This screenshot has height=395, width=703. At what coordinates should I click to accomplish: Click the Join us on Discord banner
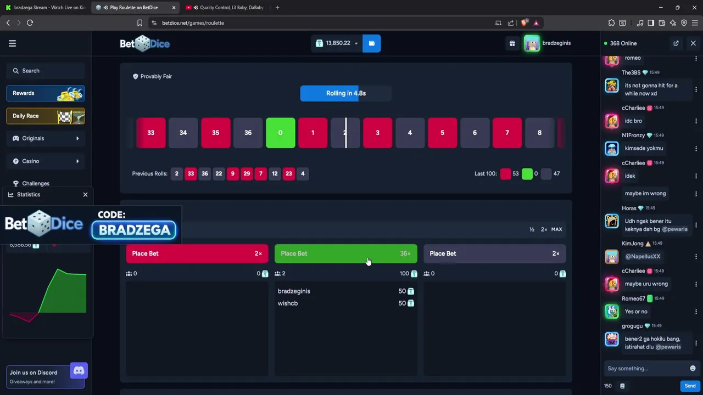[x=46, y=376]
